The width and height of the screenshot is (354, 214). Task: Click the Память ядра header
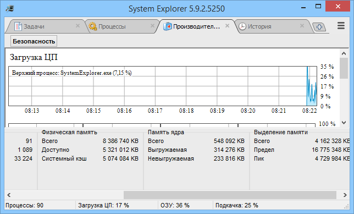pos(166,132)
